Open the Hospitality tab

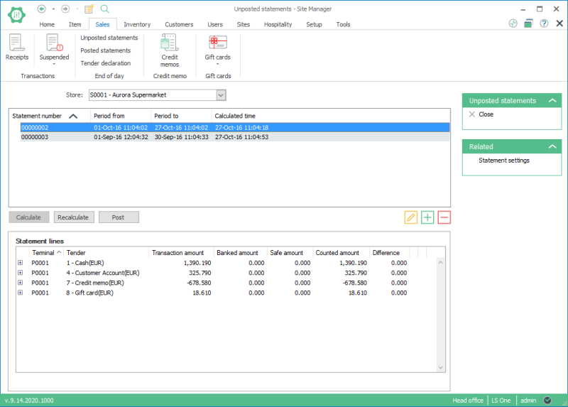click(x=278, y=24)
